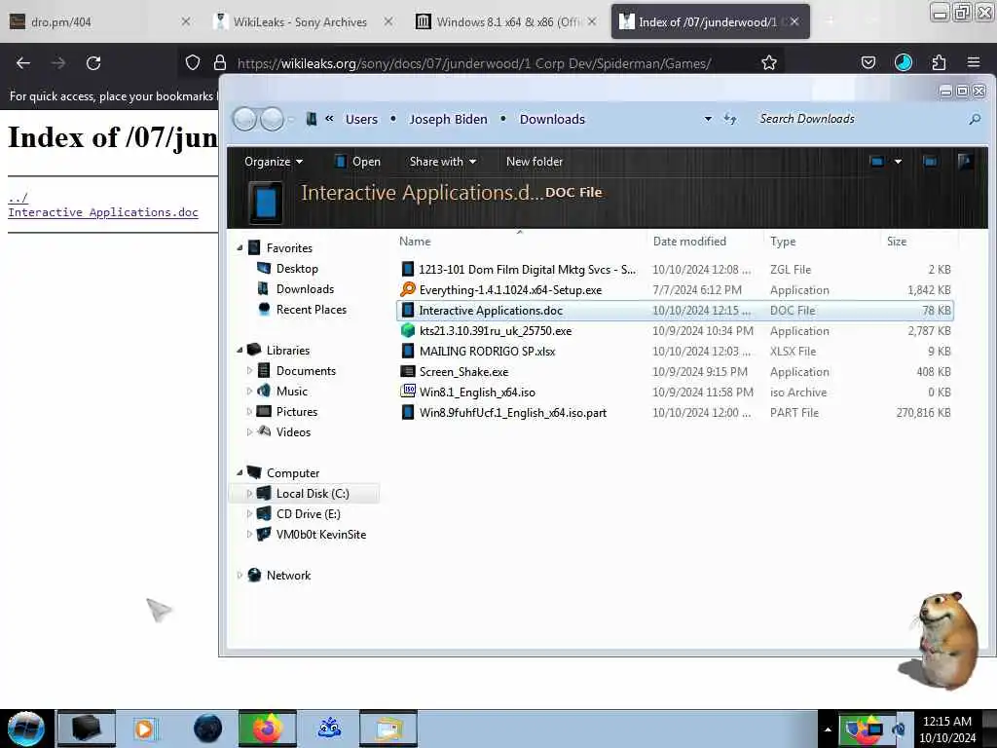Sort by the Date modified column
997x748 pixels.
(689, 242)
